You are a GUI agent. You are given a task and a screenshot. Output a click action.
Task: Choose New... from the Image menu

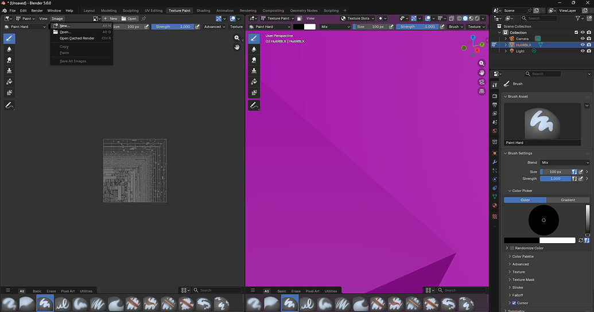click(81, 26)
